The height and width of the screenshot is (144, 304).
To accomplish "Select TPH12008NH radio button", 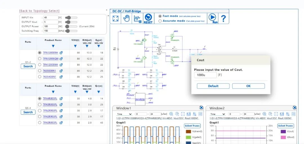I will pyautogui.click(x=40, y=64).
